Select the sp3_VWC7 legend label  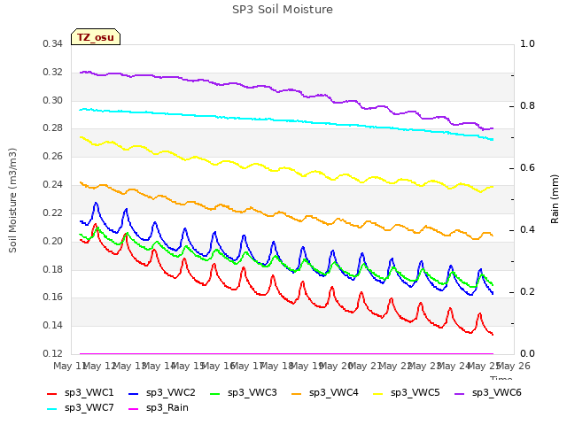(89, 407)
